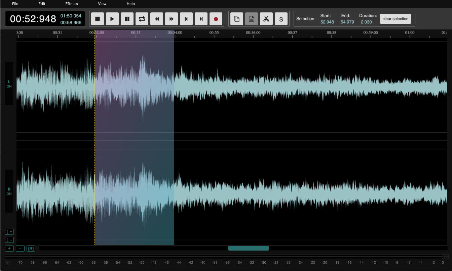Pause the audio playback
The width and height of the screenshot is (452, 271).
click(x=127, y=19)
